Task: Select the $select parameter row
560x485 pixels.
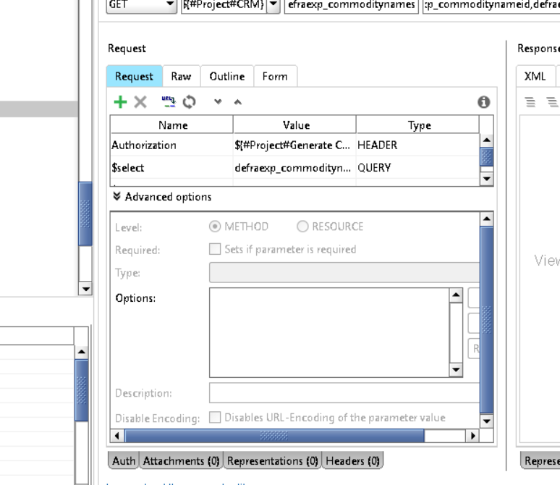Action: pos(294,168)
